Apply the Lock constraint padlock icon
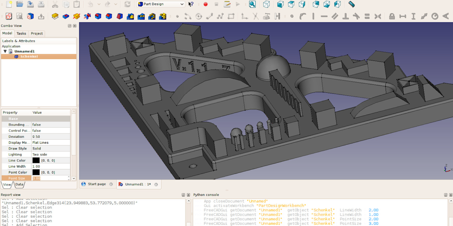The height and width of the screenshot is (226, 453). pyautogui.click(x=392, y=16)
